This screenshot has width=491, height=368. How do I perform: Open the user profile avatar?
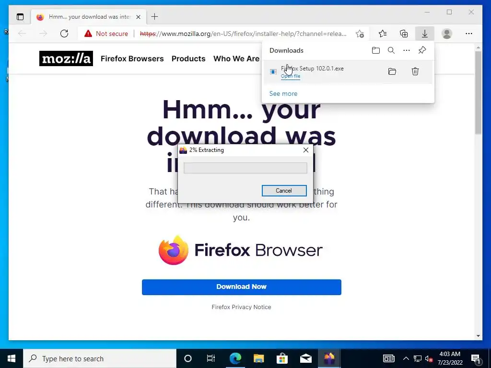[447, 34]
